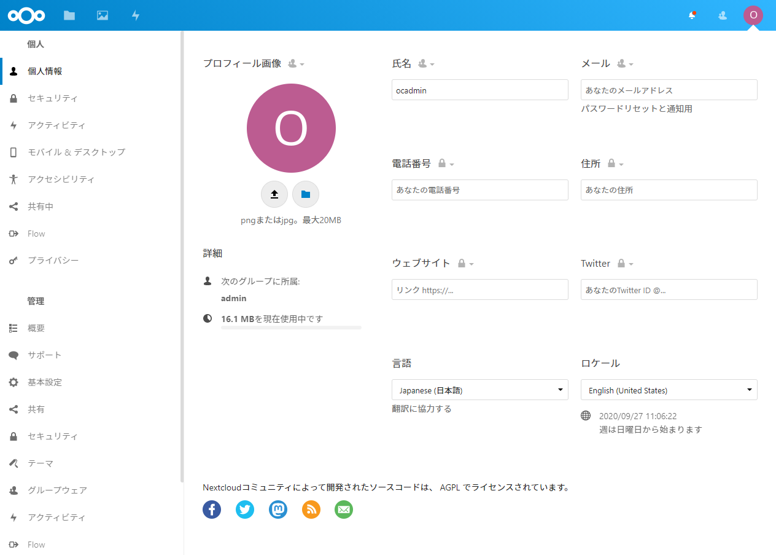Open 共有中 personal settings
This screenshot has width=776, height=555.
[x=91, y=207]
